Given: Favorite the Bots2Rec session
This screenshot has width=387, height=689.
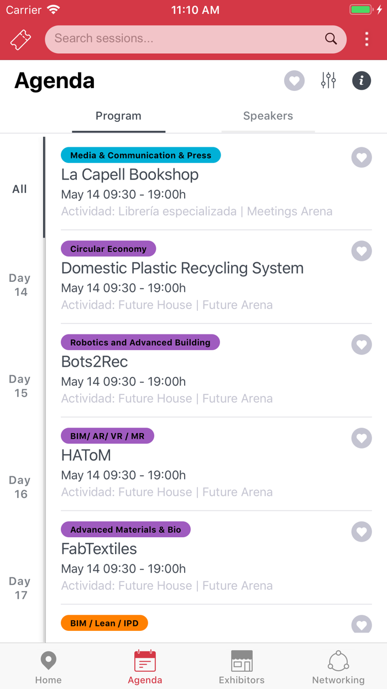Looking at the screenshot, I should [x=362, y=344].
